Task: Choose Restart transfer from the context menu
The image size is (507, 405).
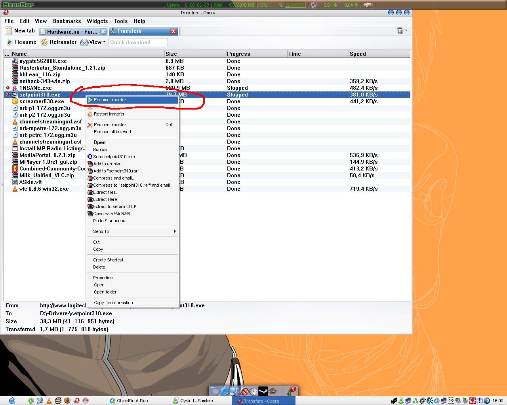Action: (132, 114)
